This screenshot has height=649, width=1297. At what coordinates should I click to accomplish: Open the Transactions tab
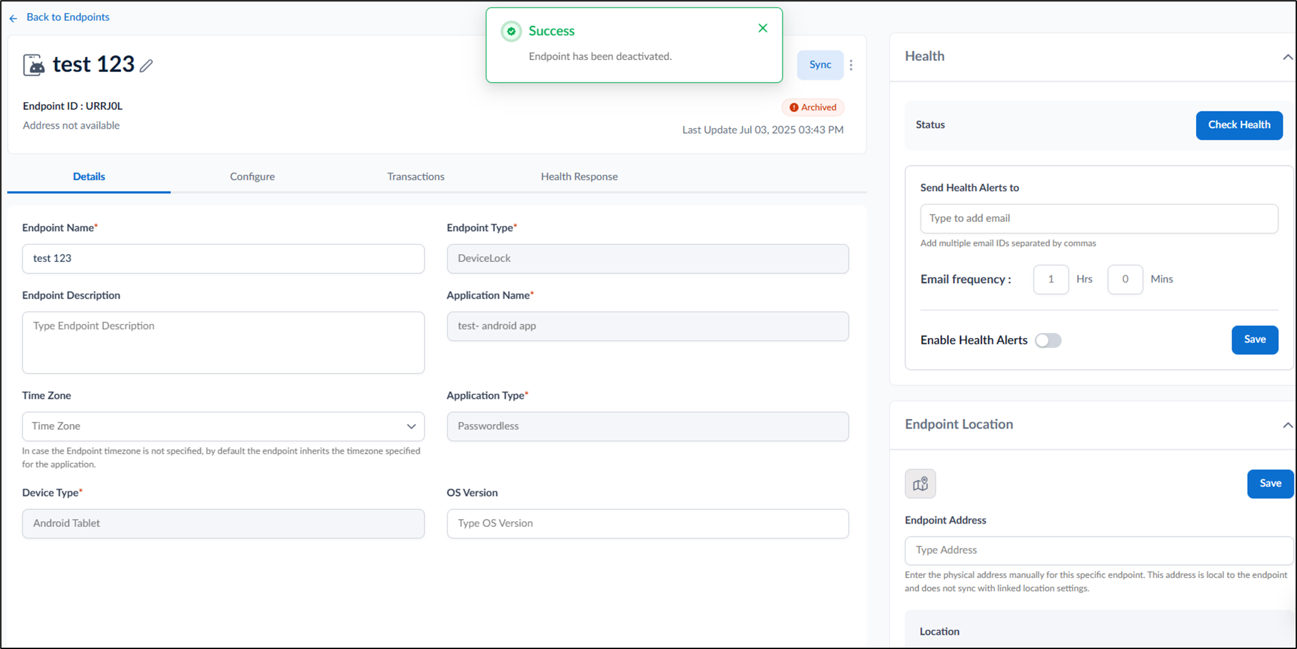[416, 176]
